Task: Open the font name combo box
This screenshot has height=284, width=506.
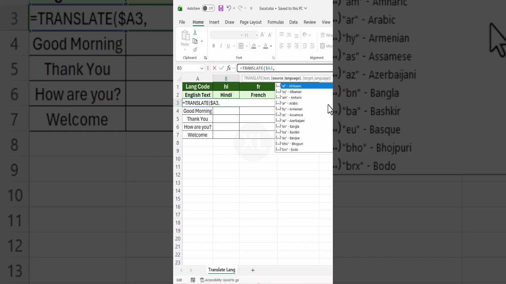Action: pos(227,35)
